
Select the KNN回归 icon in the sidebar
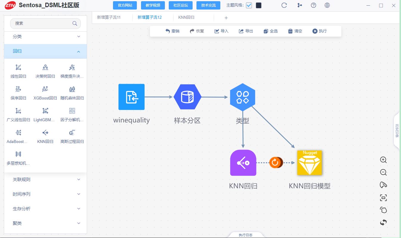[45, 133]
